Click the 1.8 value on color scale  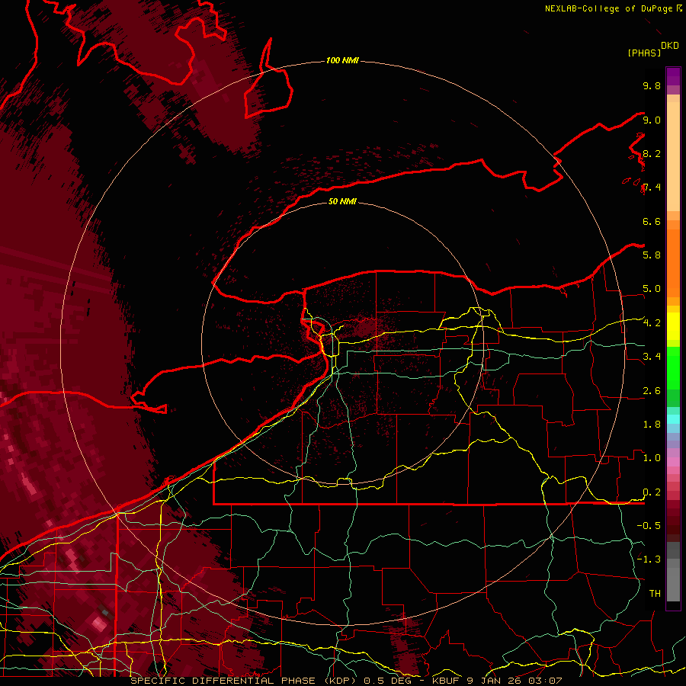652,424
